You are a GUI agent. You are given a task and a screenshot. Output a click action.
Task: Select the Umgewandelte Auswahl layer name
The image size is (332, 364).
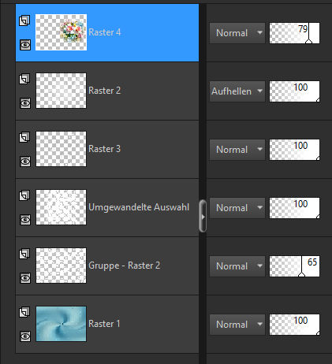(139, 207)
